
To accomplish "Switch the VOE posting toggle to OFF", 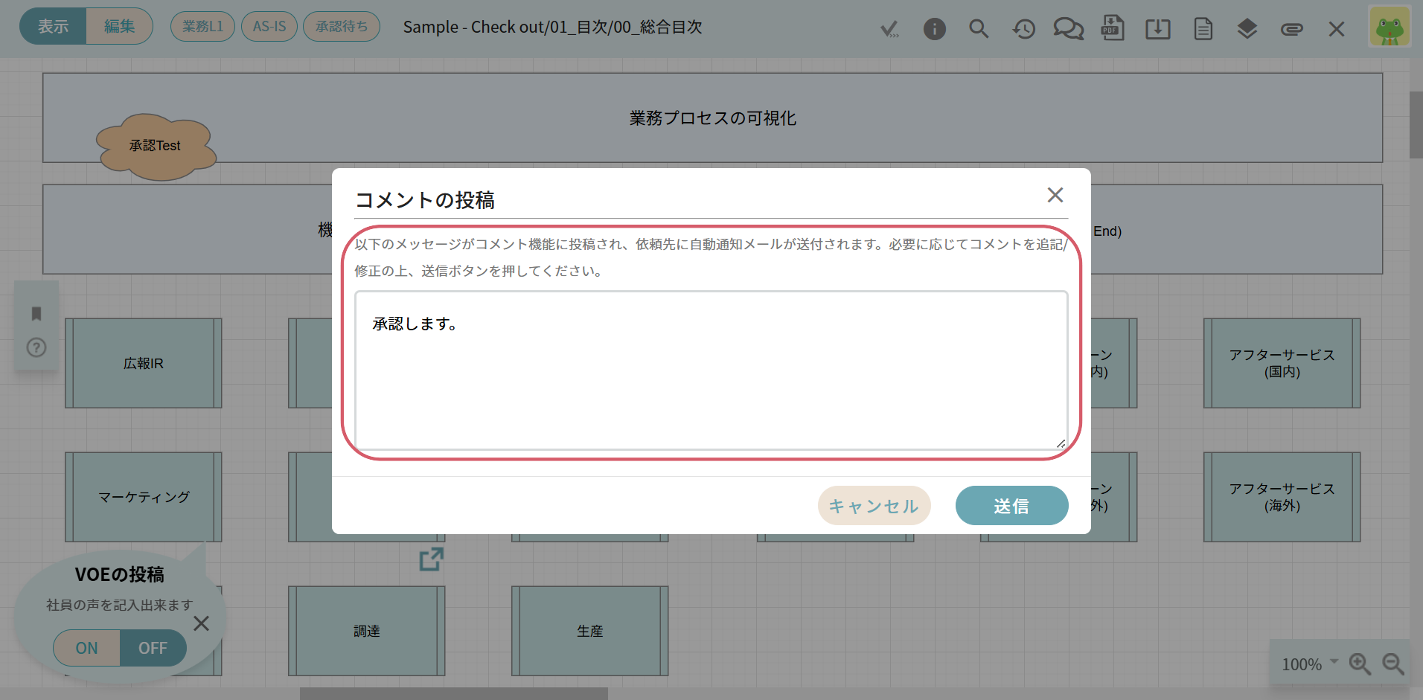I will click(x=153, y=648).
